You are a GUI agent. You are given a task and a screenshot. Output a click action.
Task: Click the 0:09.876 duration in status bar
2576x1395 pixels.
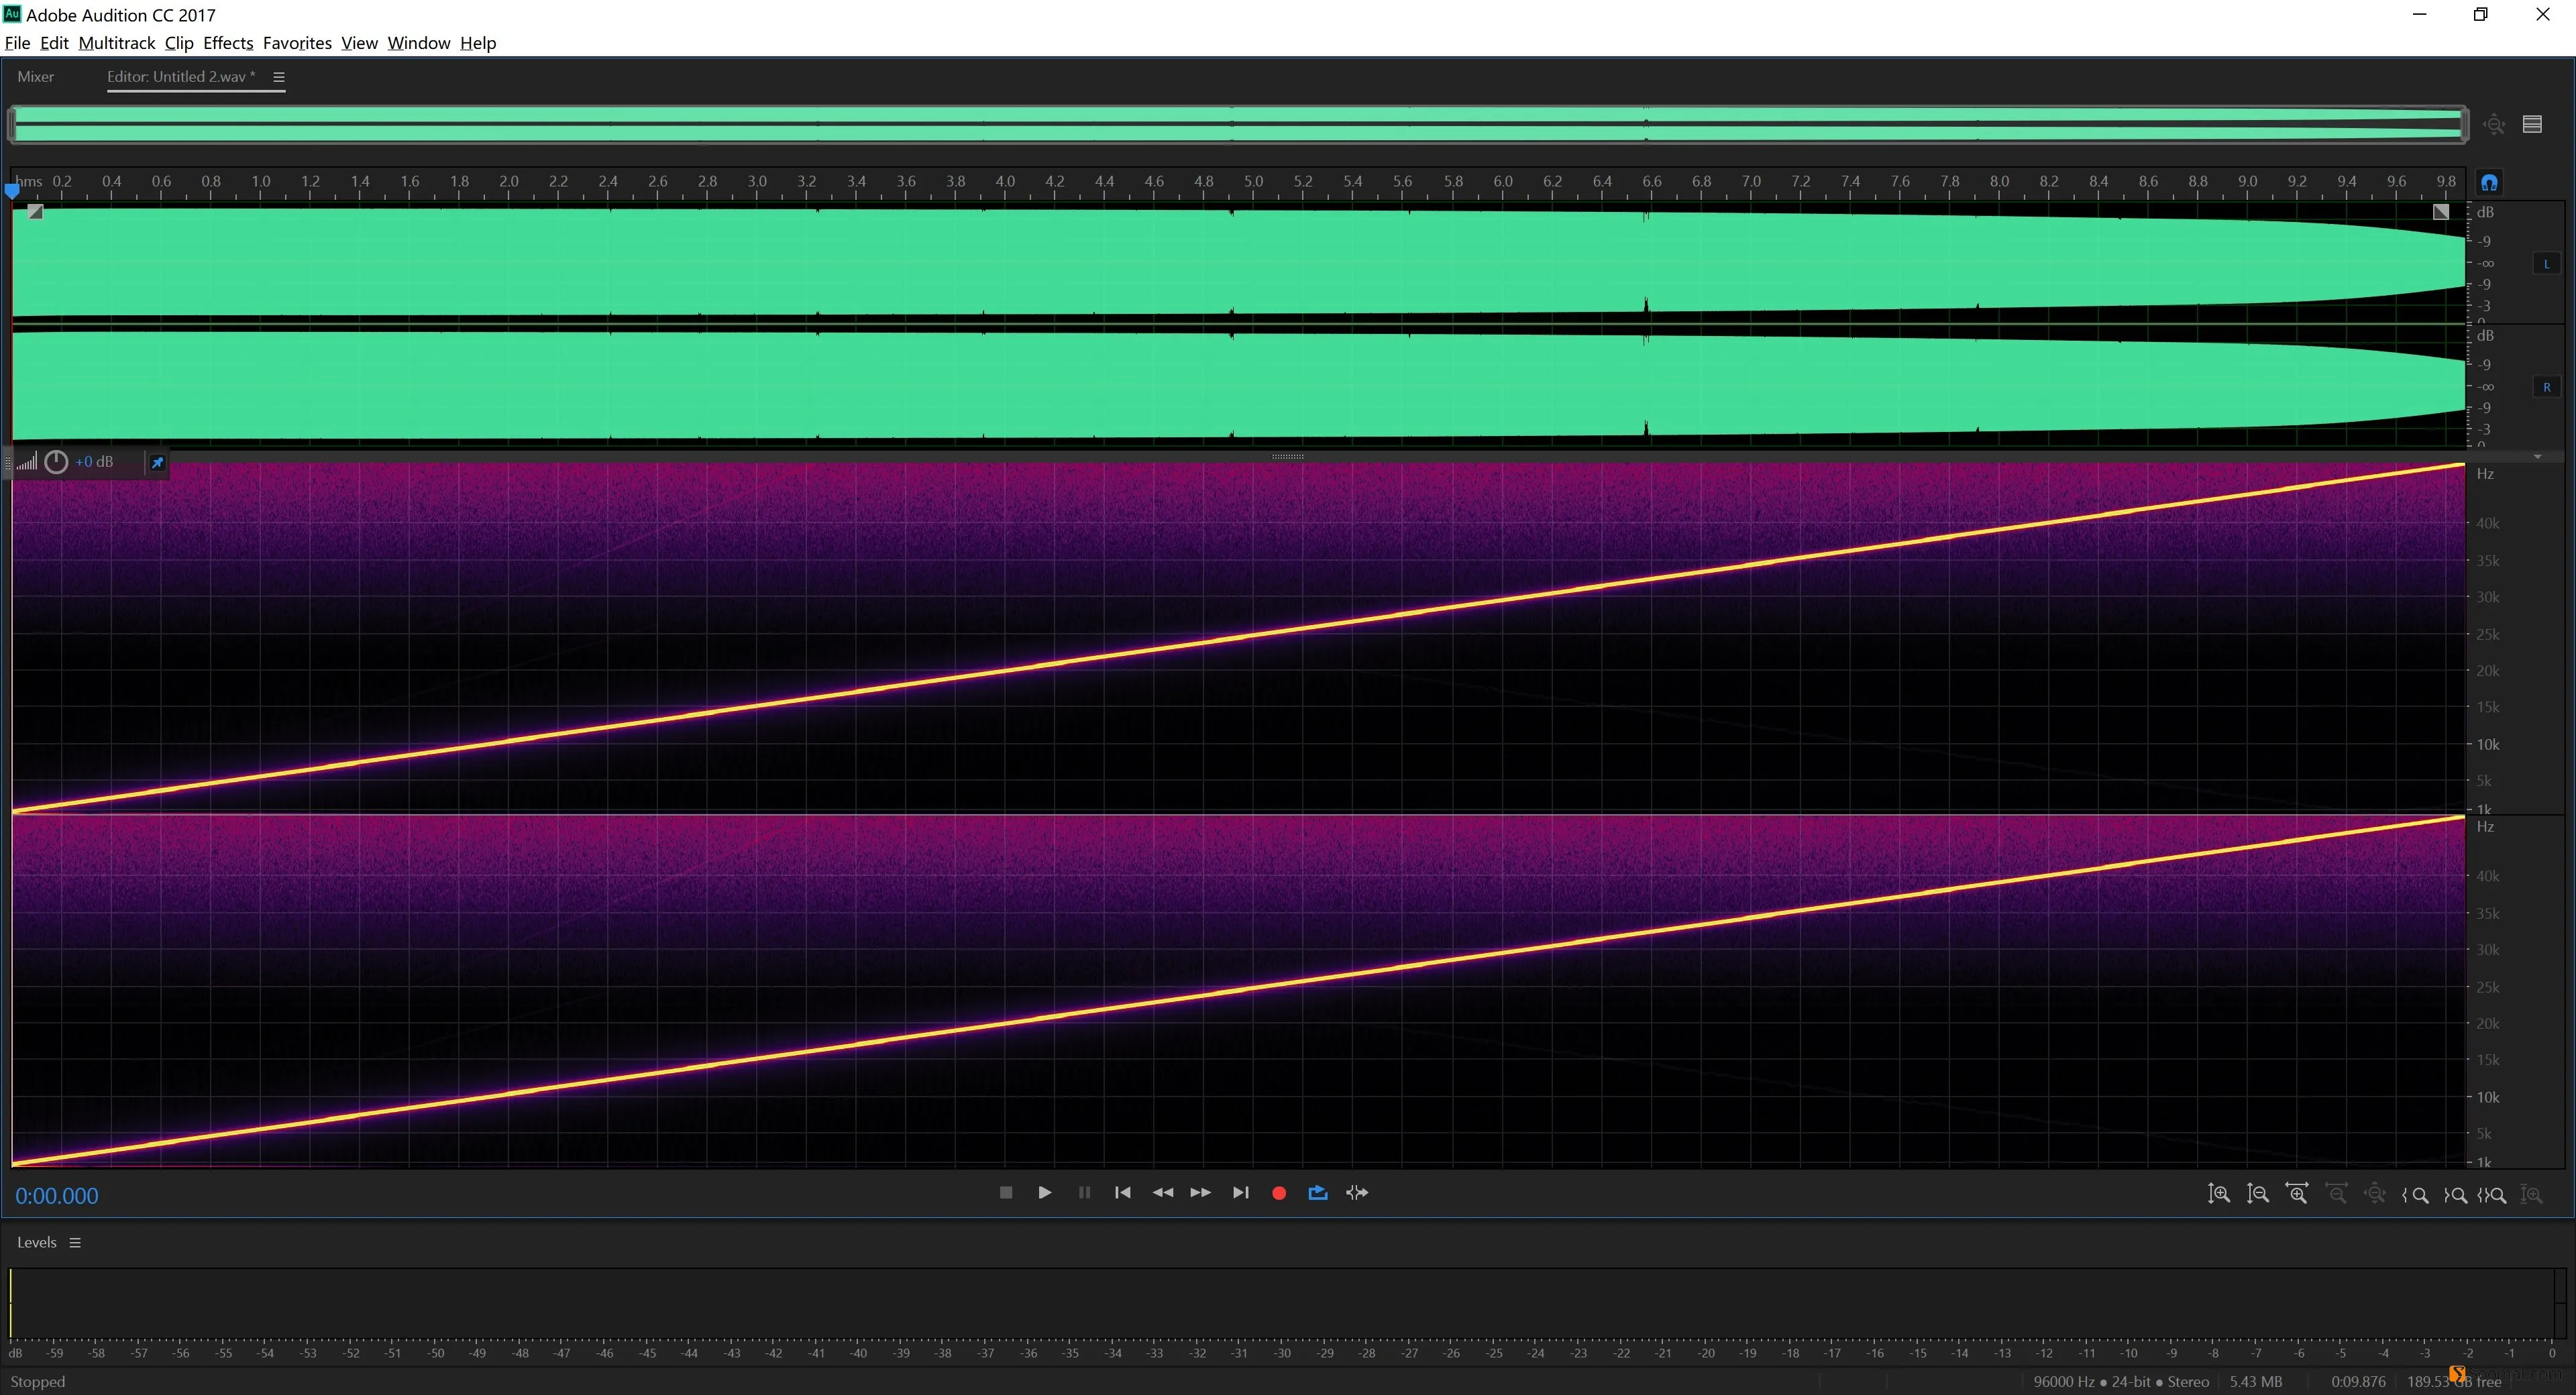[2358, 1381]
